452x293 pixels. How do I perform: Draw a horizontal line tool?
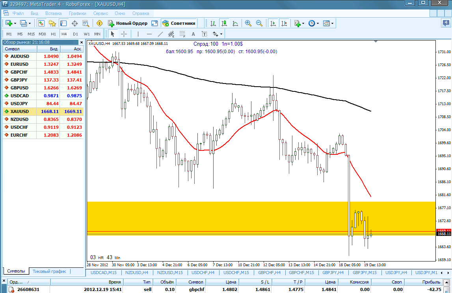coord(149,34)
